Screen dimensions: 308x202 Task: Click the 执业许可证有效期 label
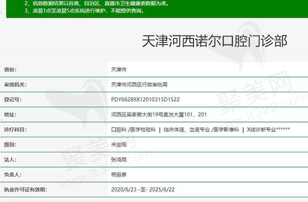click(x=26, y=190)
